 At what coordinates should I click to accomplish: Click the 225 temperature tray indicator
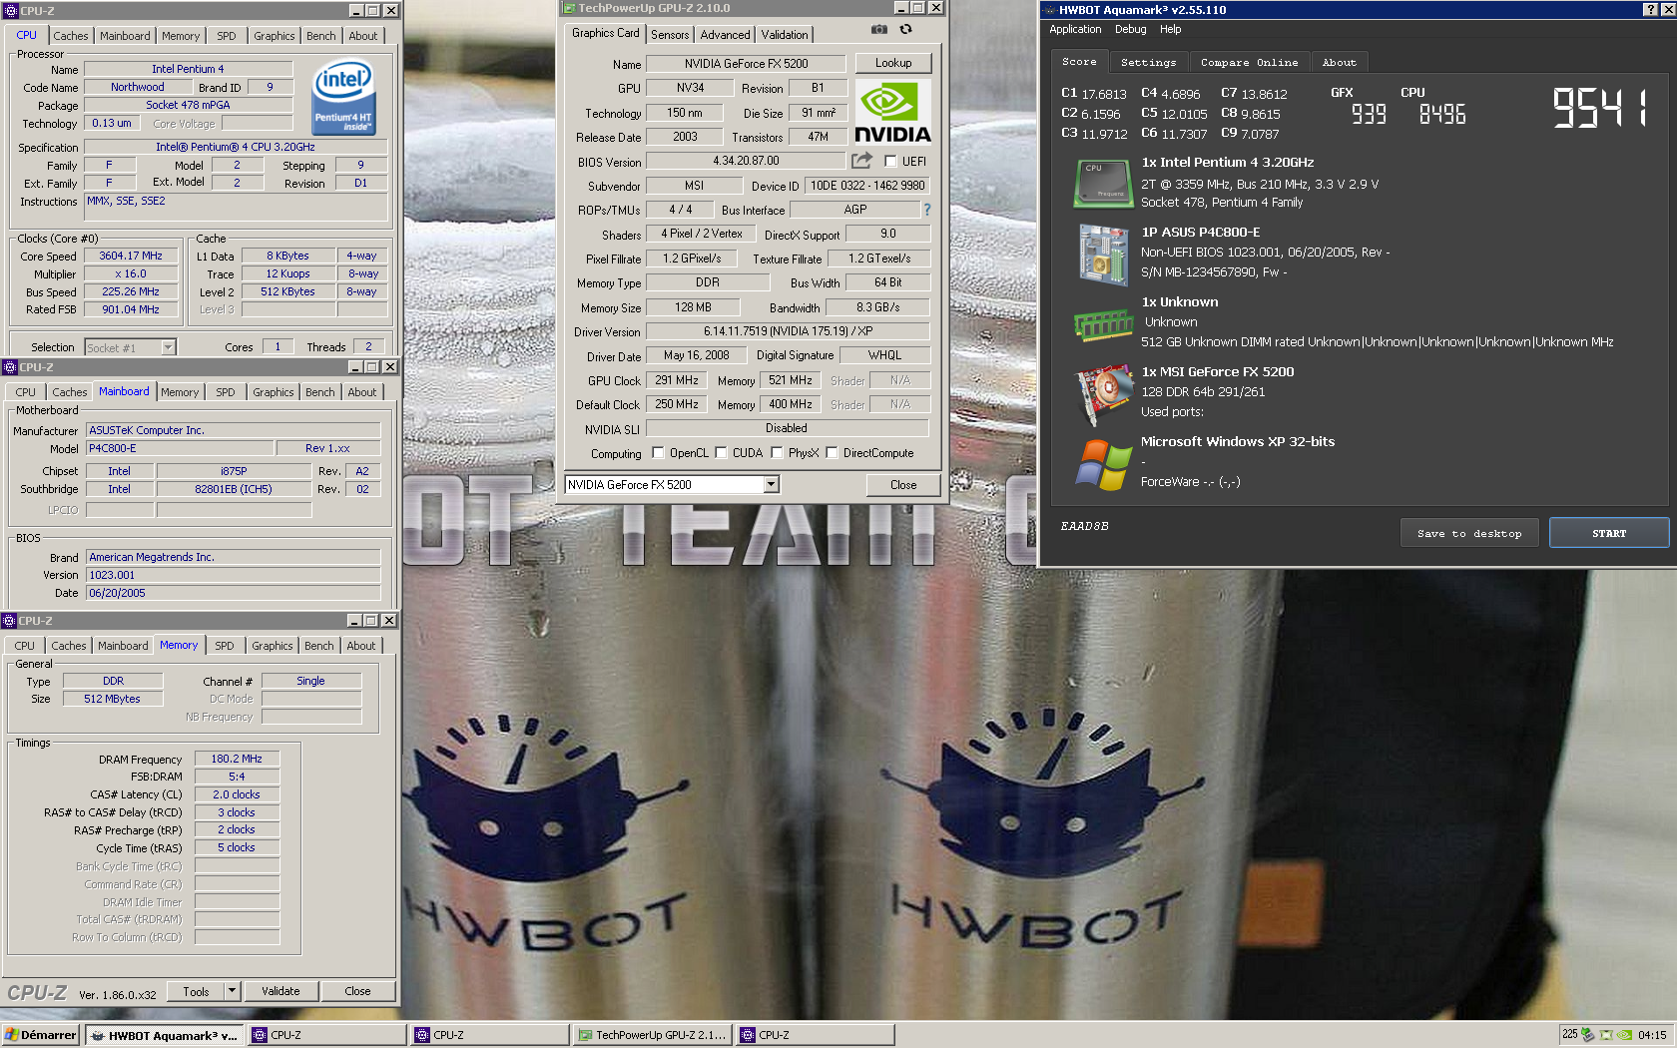[x=1569, y=1034]
